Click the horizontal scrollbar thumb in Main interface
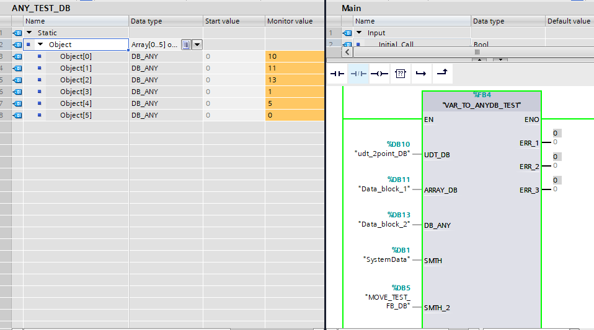The image size is (594, 330). (x=477, y=52)
